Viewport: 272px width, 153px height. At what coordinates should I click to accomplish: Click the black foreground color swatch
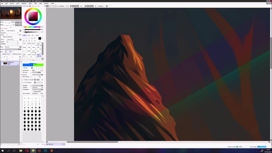pyautogui.click(x=40, y=38)
